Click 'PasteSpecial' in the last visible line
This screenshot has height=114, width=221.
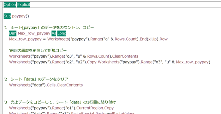pos(83,113)
